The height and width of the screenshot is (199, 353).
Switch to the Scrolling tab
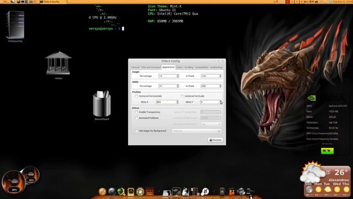coord(189,67)
